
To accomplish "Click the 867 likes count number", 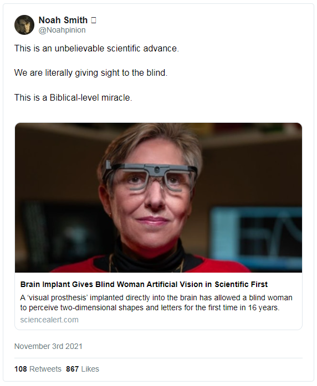I will pyautogui.click(x=72, y=369).
